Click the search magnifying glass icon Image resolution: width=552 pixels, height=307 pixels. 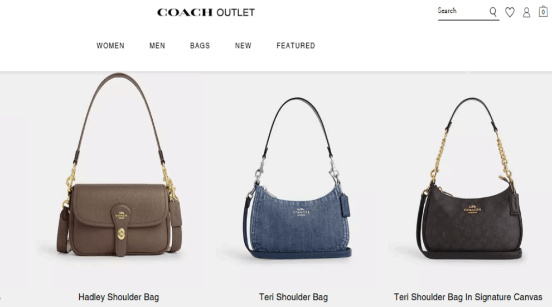coord(493,12)
